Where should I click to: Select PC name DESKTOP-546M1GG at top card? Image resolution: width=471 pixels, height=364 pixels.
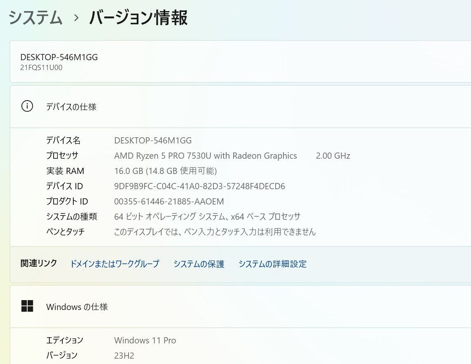59,57
